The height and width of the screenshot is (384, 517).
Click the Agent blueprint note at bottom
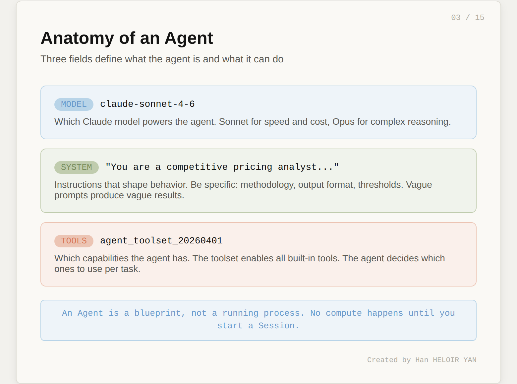tap(258, 319)
